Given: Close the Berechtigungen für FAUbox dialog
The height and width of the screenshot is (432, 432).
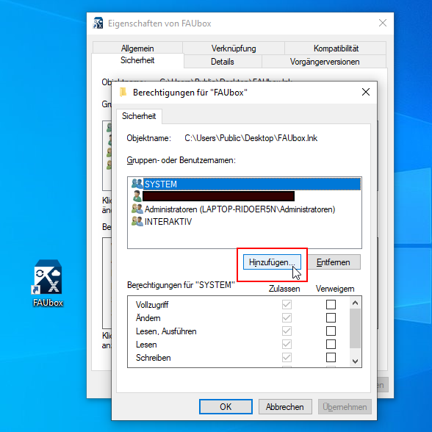Looking at the screenshot, I should [366, 92].
